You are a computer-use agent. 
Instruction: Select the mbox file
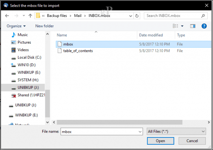133,44
